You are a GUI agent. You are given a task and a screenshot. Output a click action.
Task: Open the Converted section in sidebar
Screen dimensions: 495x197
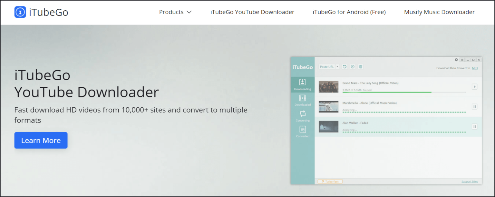(x=302, y=132)
